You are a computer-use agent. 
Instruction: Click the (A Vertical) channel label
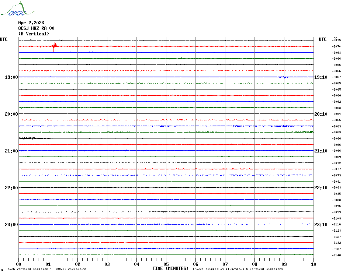34,34
